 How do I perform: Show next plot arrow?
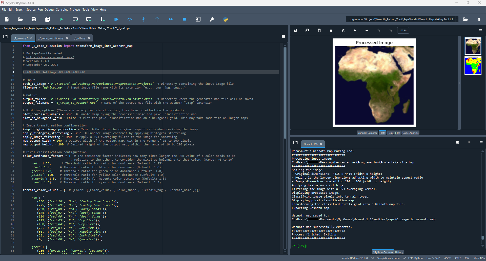click(x=367, y=30)
